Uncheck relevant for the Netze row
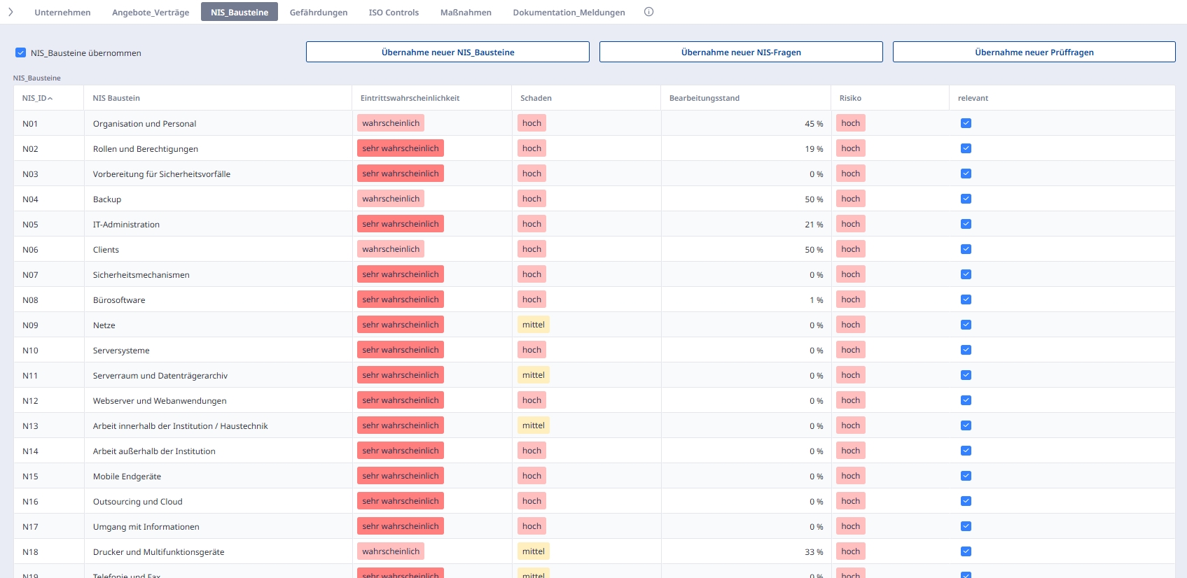The height and width of the screenshot is (578, 1187). point(966,325)
